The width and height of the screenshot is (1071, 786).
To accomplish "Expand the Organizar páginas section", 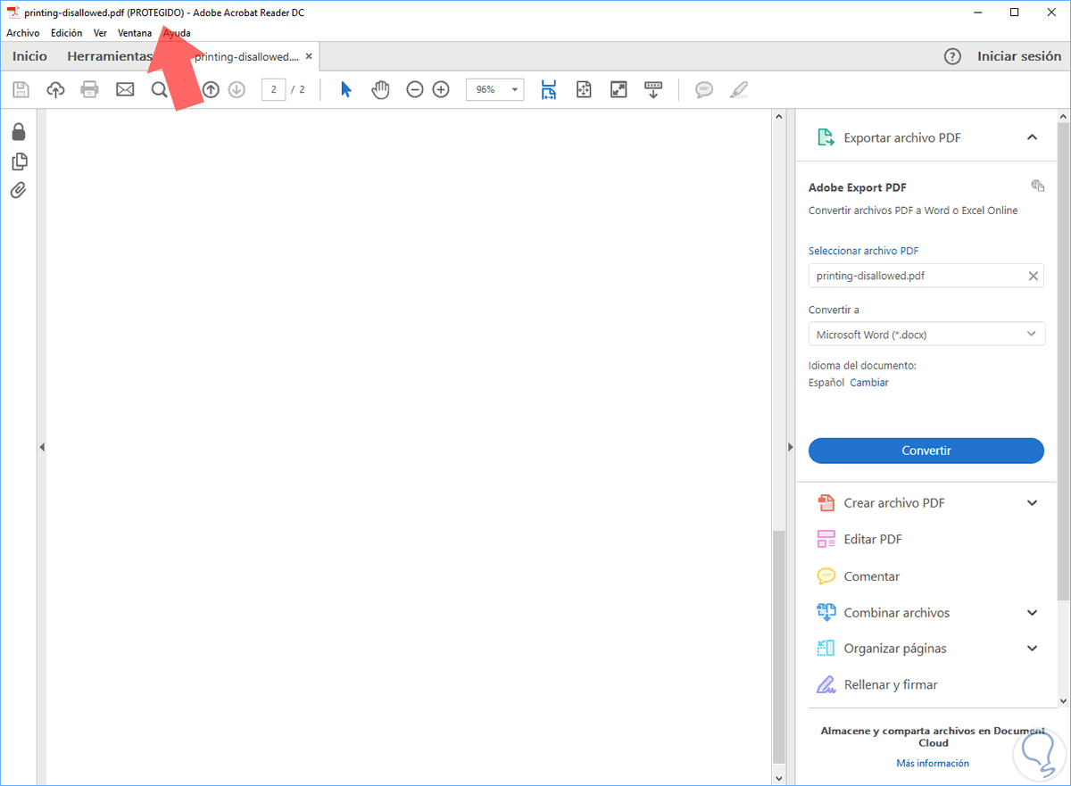I will [x=1032, y=649].
